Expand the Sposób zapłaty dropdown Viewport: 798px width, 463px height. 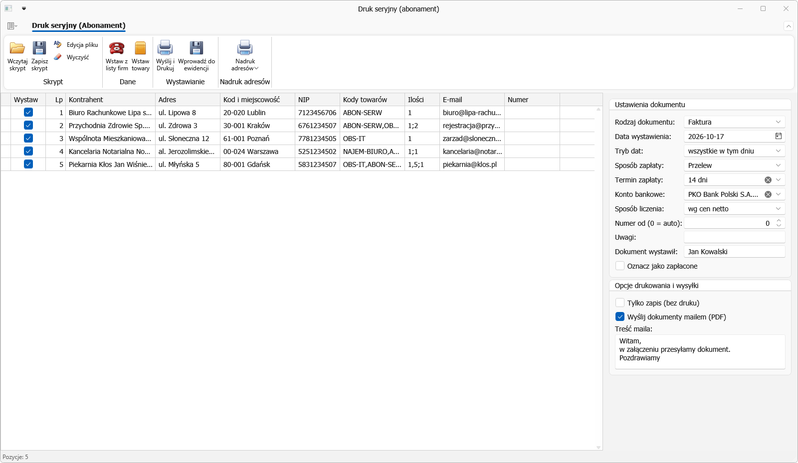tap(778, 165)
